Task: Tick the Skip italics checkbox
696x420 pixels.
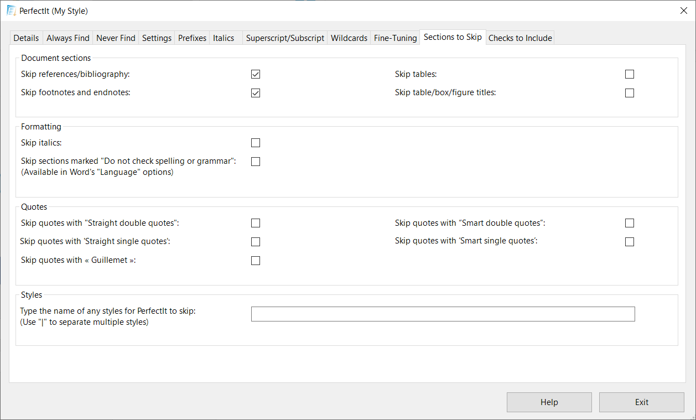Action: coord(256,143)
